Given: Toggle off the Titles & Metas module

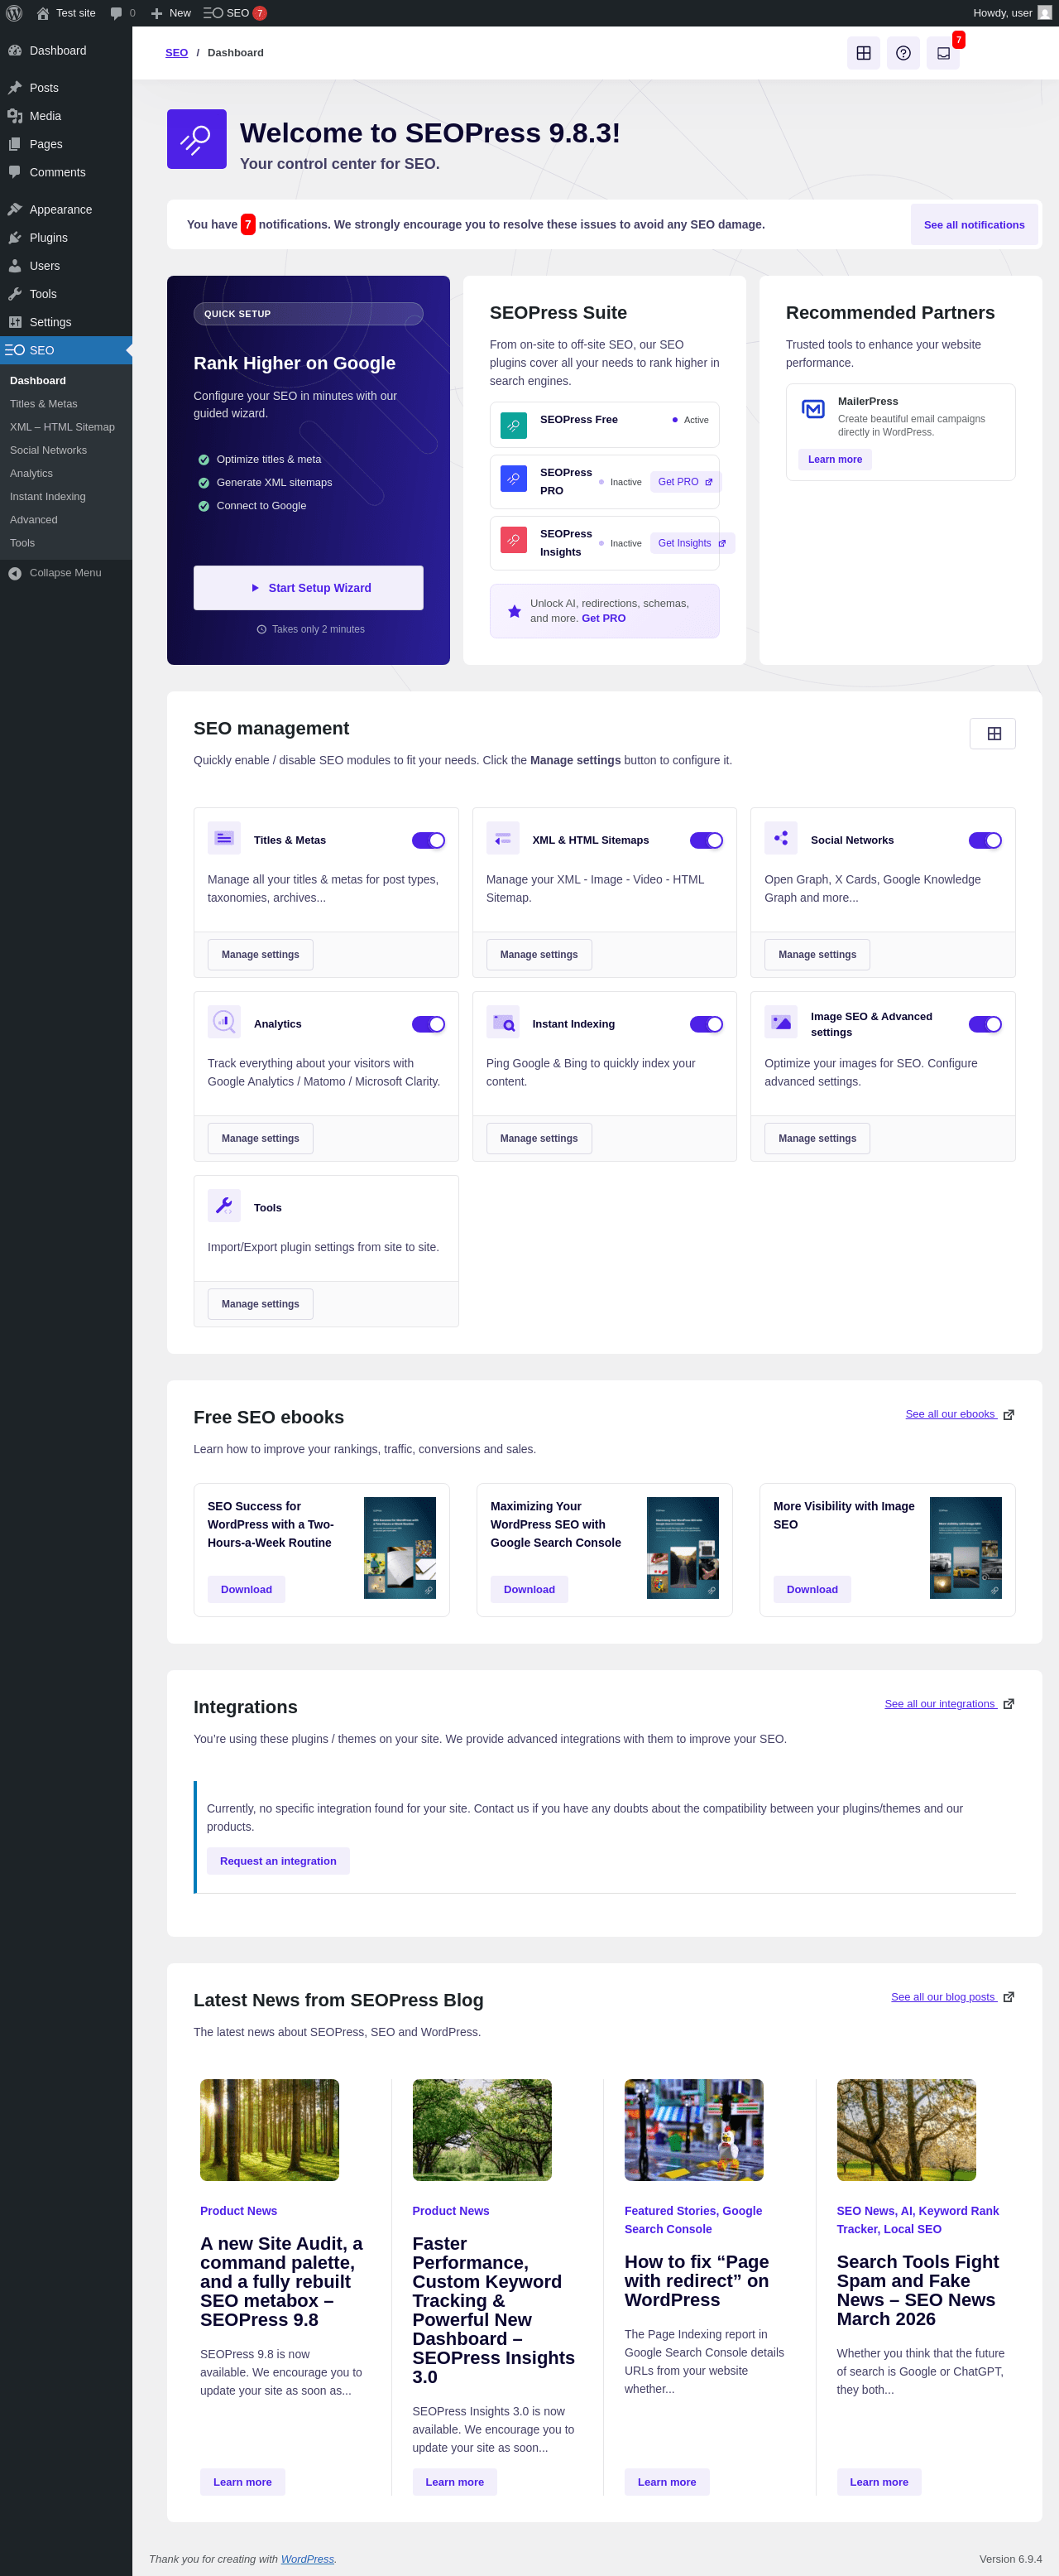Looking at the screenshot, I should 428,840.
